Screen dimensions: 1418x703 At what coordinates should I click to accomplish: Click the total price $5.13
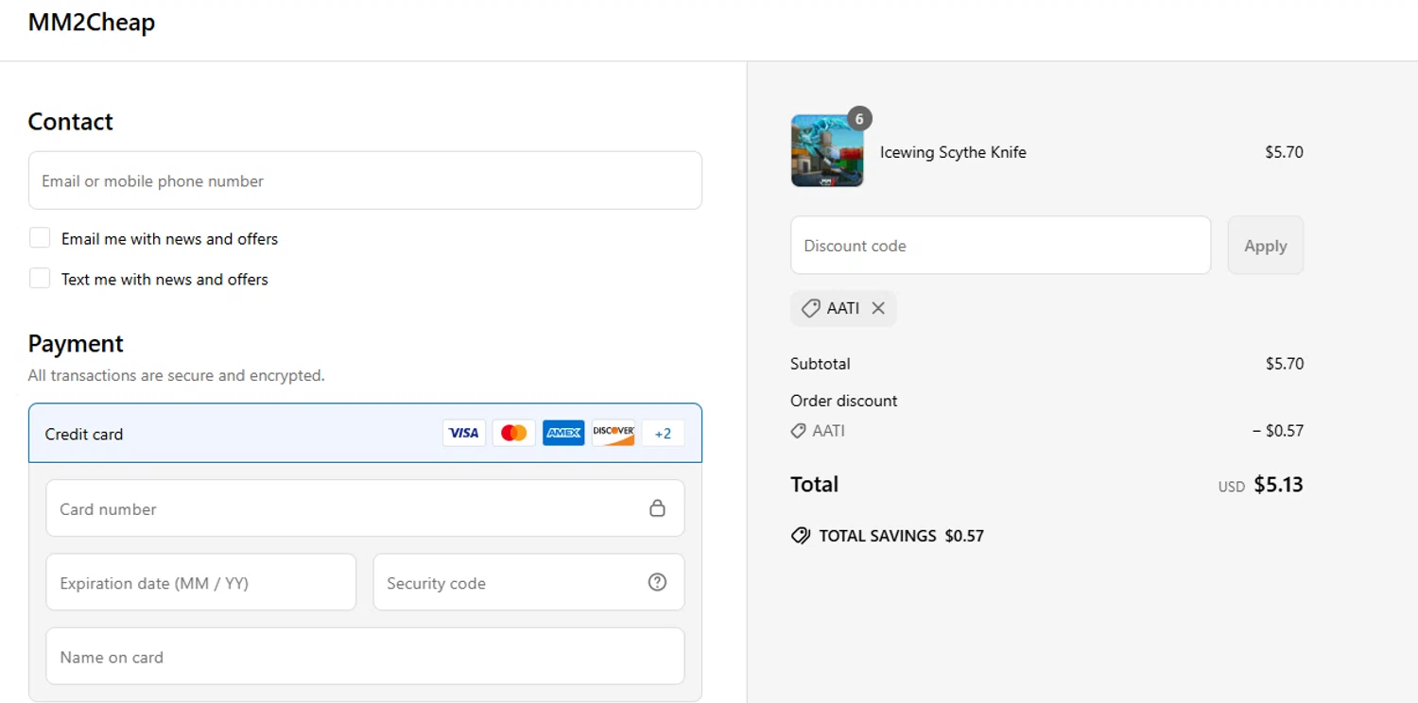coord(1278,485)
